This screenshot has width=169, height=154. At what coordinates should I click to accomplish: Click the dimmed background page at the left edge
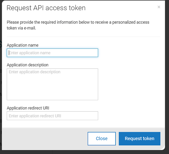click(x=1, y=75)
